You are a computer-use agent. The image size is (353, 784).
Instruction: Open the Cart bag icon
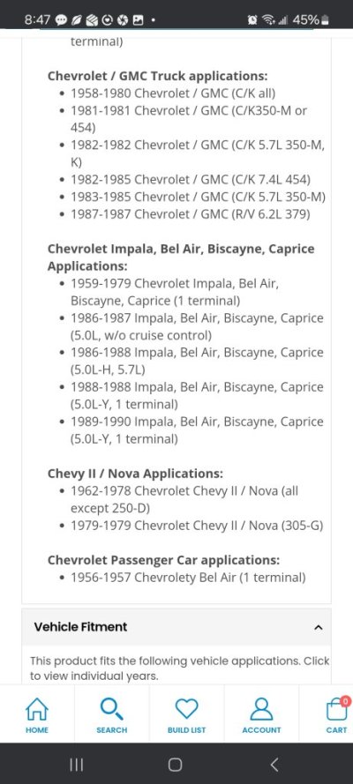coord(336,710)
